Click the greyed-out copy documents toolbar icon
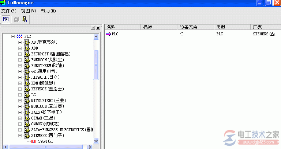 click(x=16, y=19)
